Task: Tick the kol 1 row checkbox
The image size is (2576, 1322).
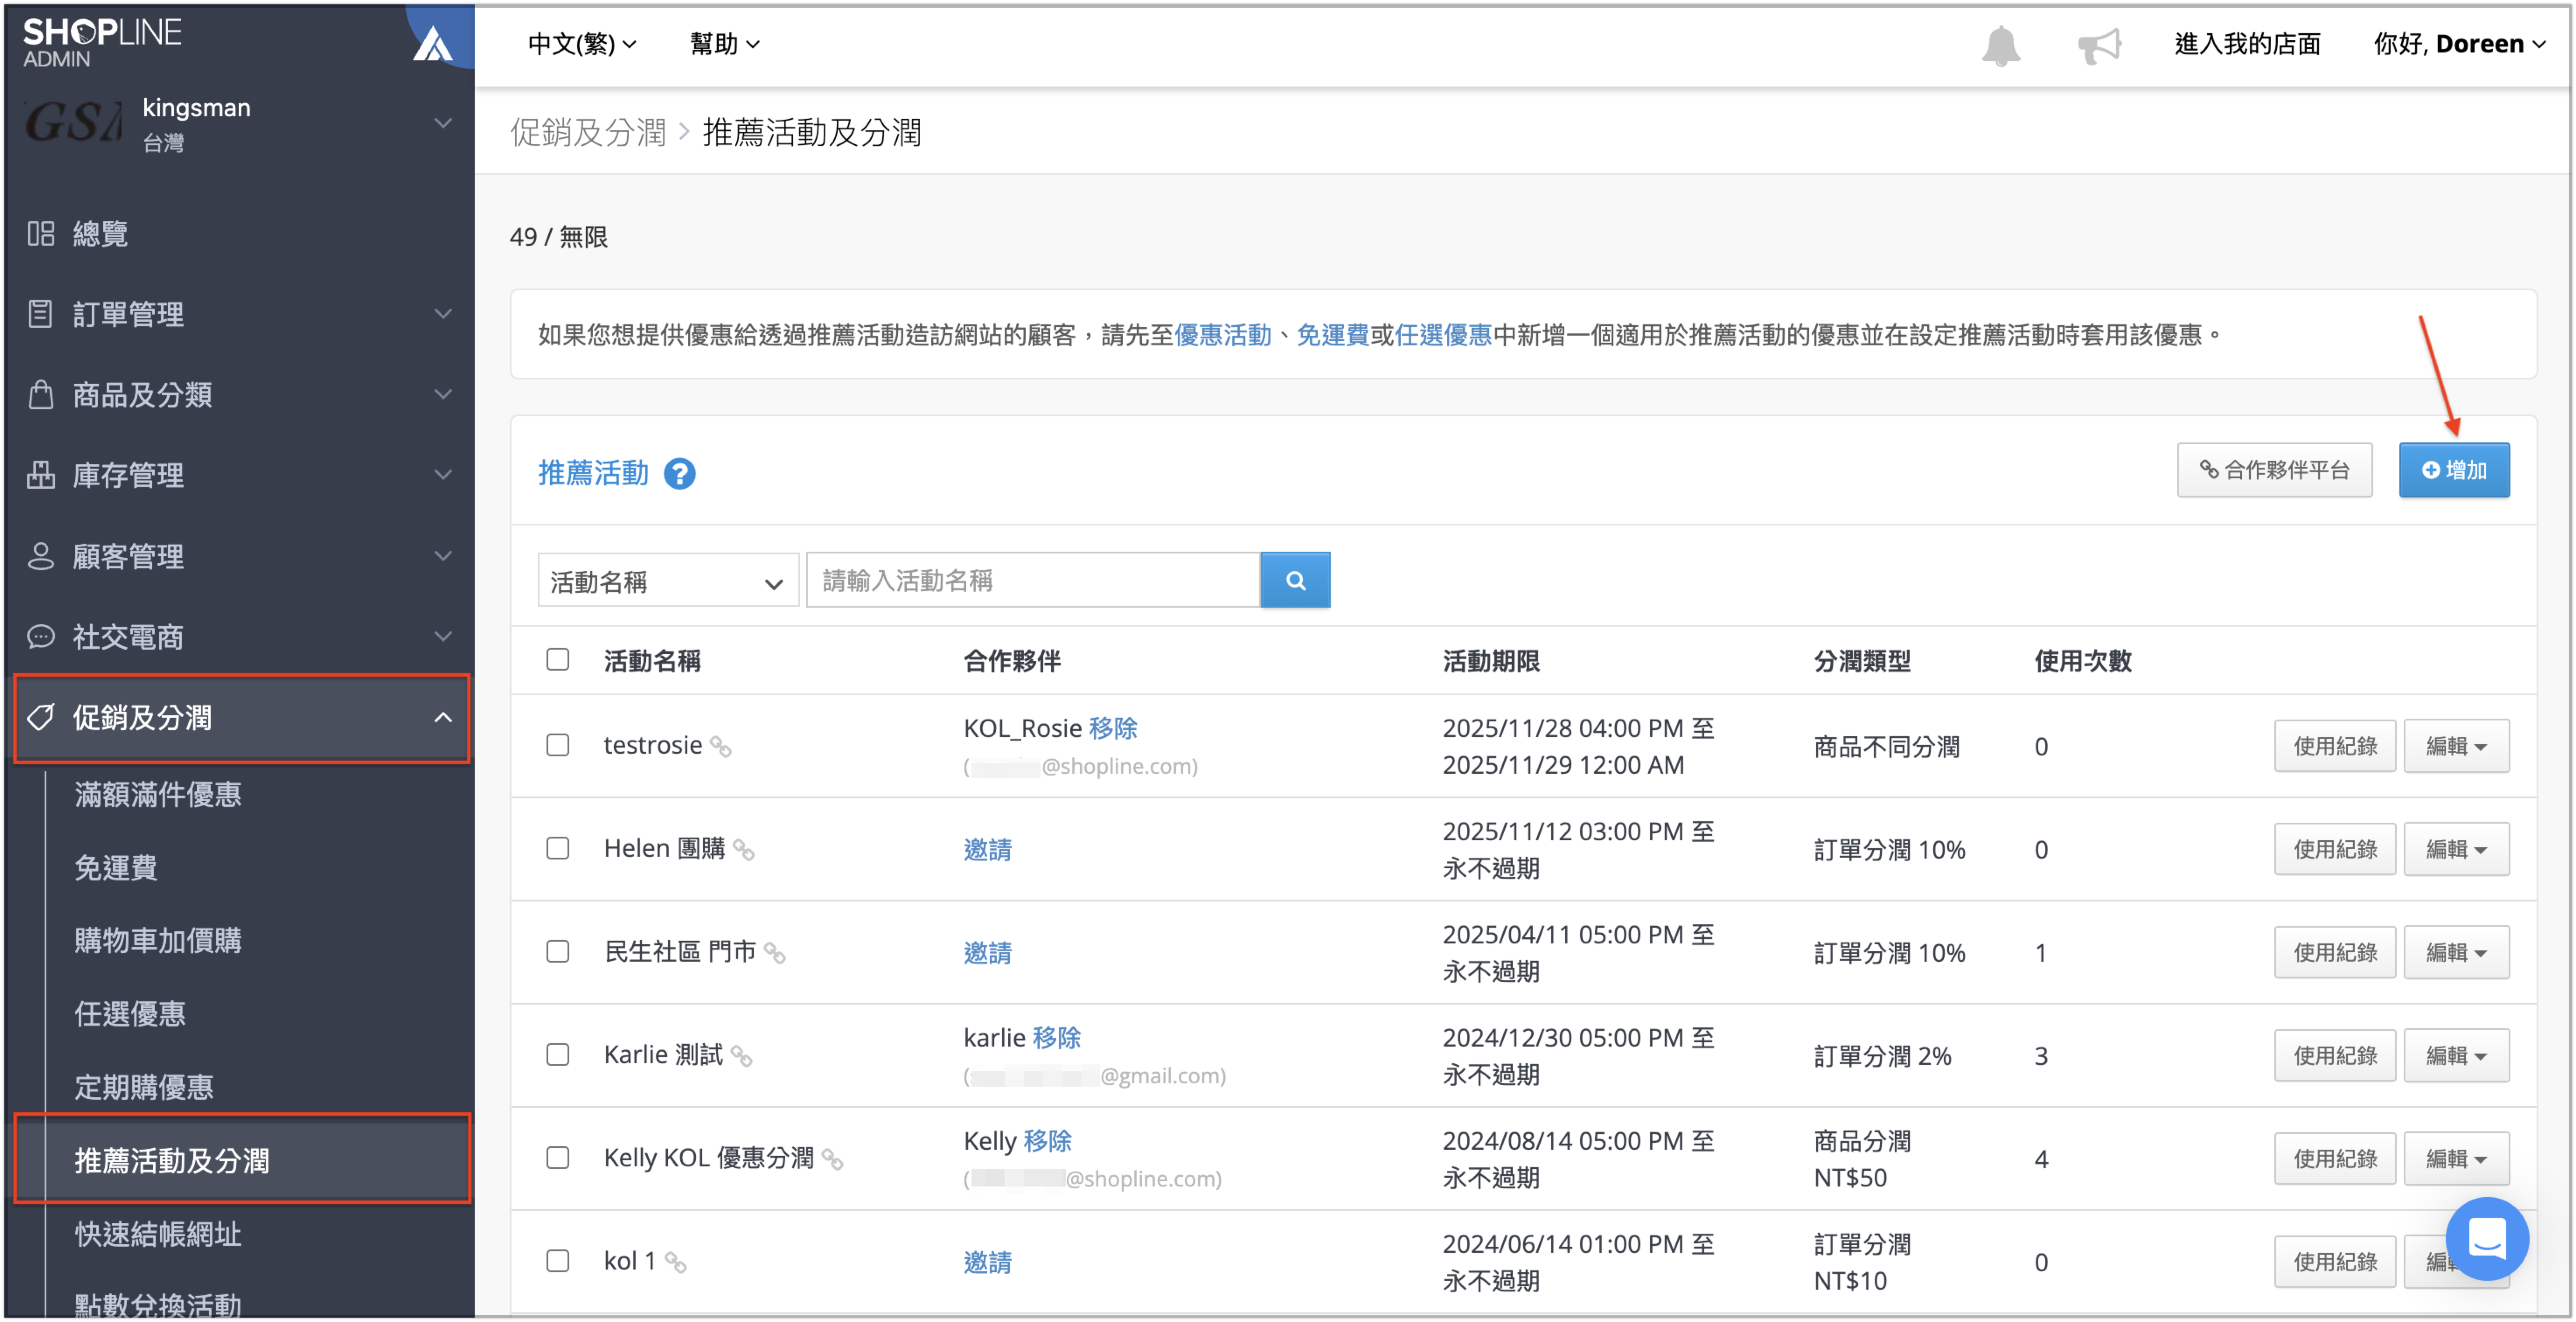Action: click(558, 1260)
